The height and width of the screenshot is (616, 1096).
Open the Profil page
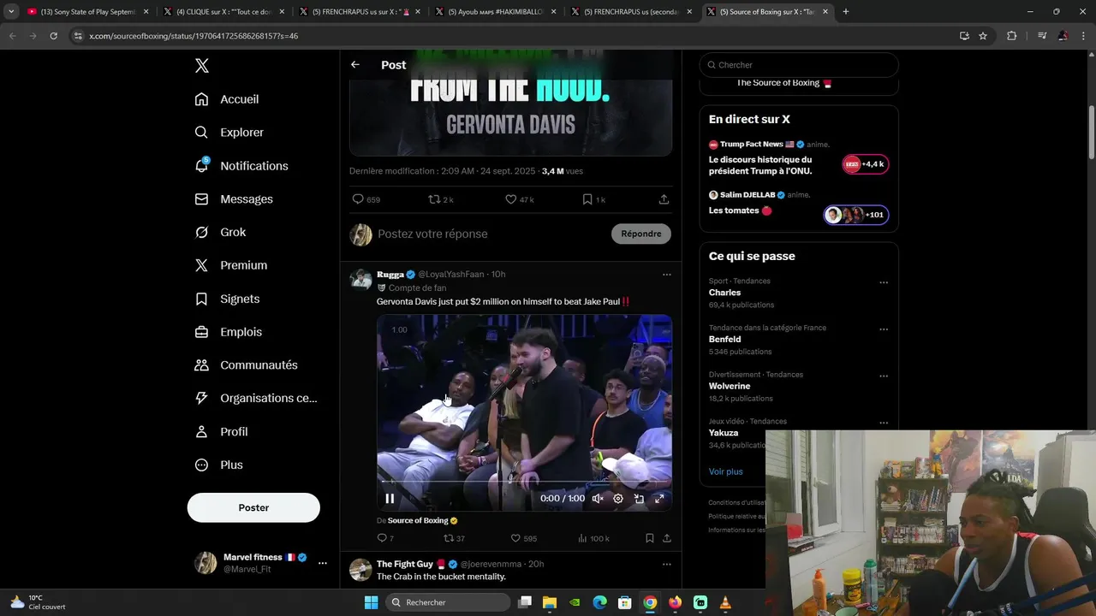point(221,432)
